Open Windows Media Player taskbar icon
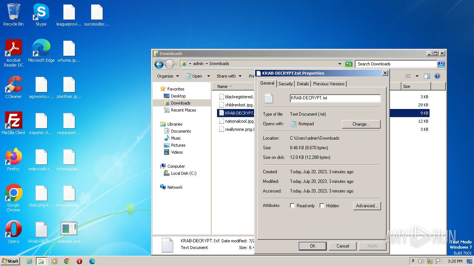 54,261
